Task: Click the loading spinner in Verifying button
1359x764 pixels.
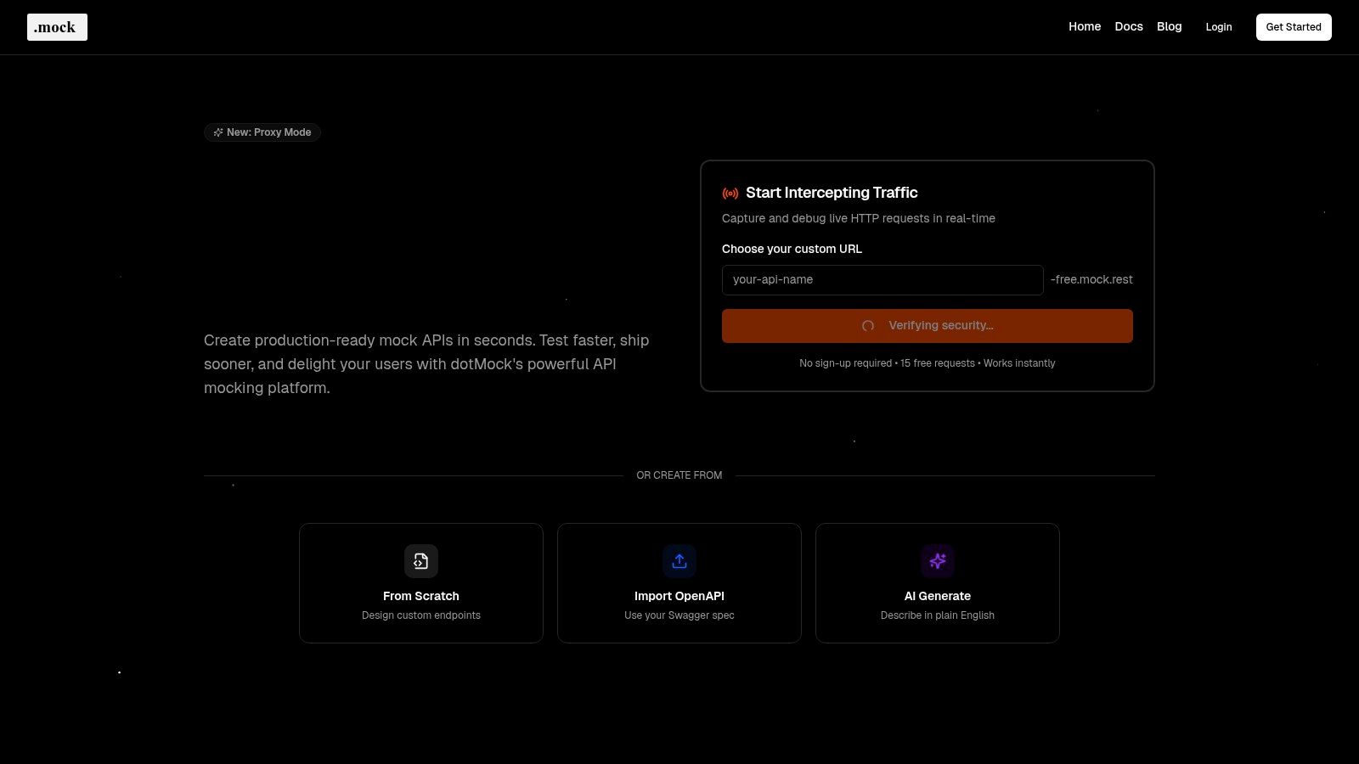Action: click(x=867, y=326)
